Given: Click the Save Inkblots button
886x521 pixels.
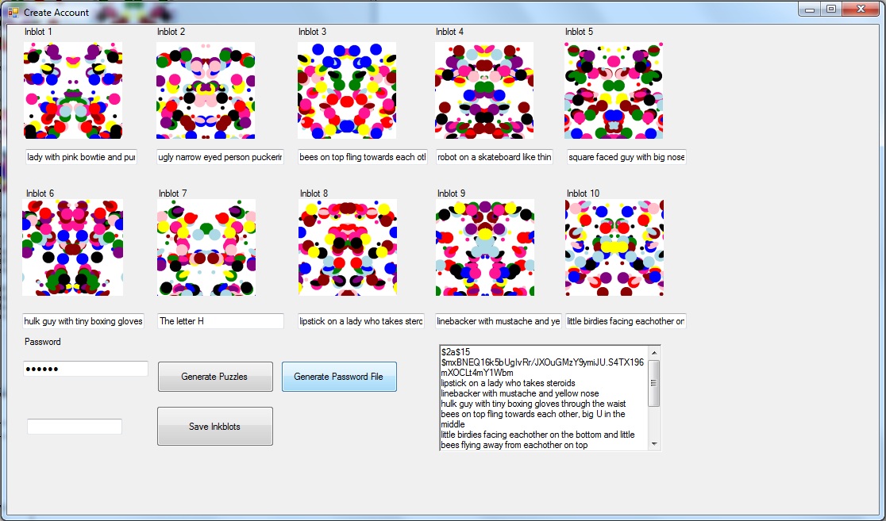Looking at the screenshot, I should (214, 426).
